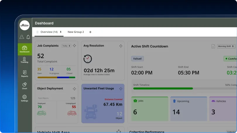Click the Upcoming bin icon
Image resolution: width=237 pixels, height=133 pixels.
[x=174, y=101]
